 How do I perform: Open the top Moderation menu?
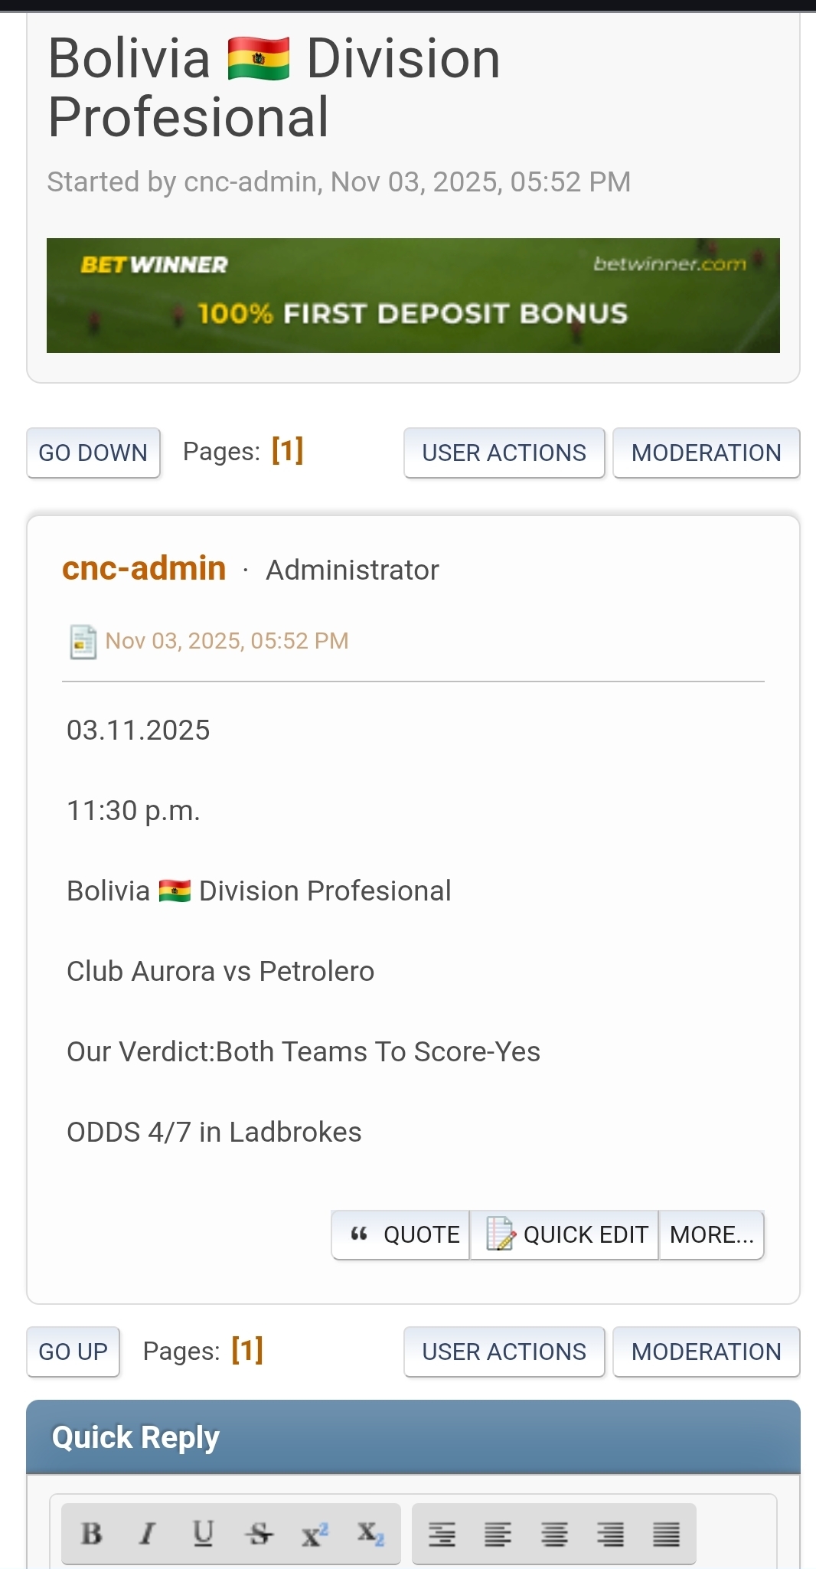pyautogui.click(x=706, y=453)
